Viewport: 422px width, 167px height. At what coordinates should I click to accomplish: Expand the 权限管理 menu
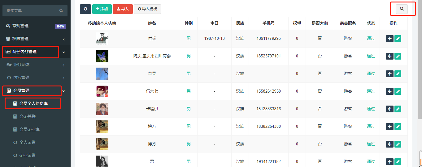pos(35,39)
